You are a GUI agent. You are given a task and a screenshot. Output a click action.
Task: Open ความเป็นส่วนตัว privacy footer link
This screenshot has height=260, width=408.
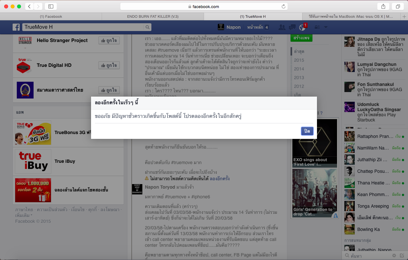pos(52,210)
